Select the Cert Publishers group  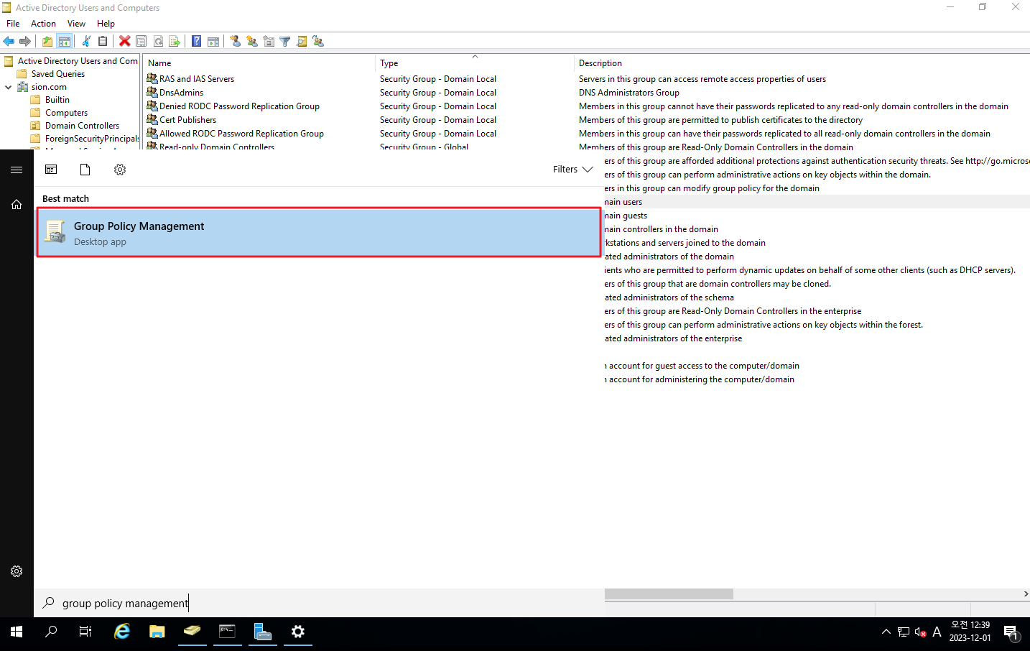(187, 120)
